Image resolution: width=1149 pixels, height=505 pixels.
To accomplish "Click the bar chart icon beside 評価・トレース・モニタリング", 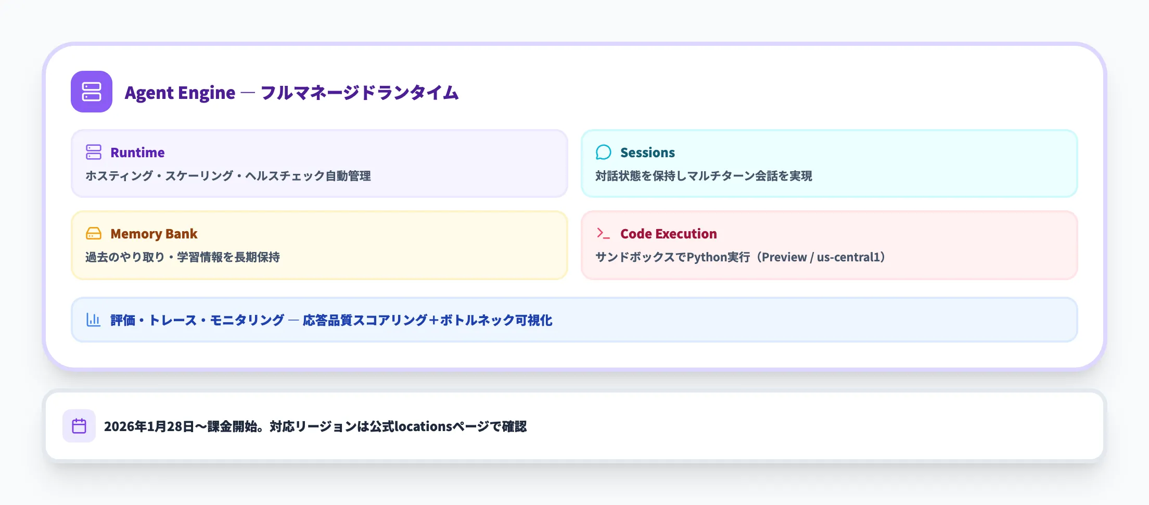I will point(94,320).
